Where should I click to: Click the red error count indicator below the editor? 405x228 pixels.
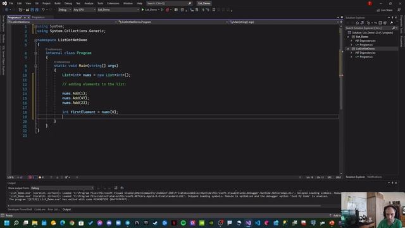32,177
